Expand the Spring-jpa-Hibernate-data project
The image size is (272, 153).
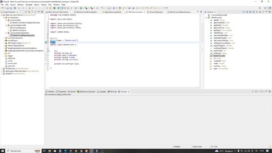tap(2, 71)
